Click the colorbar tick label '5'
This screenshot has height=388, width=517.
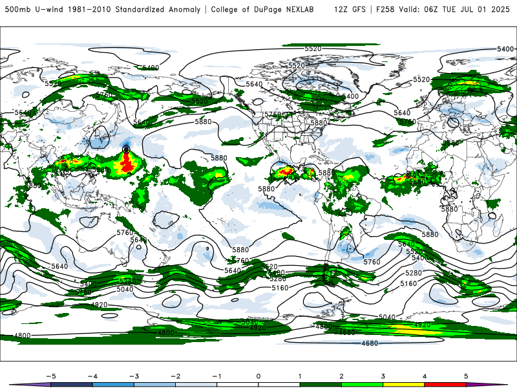(466, 376)
